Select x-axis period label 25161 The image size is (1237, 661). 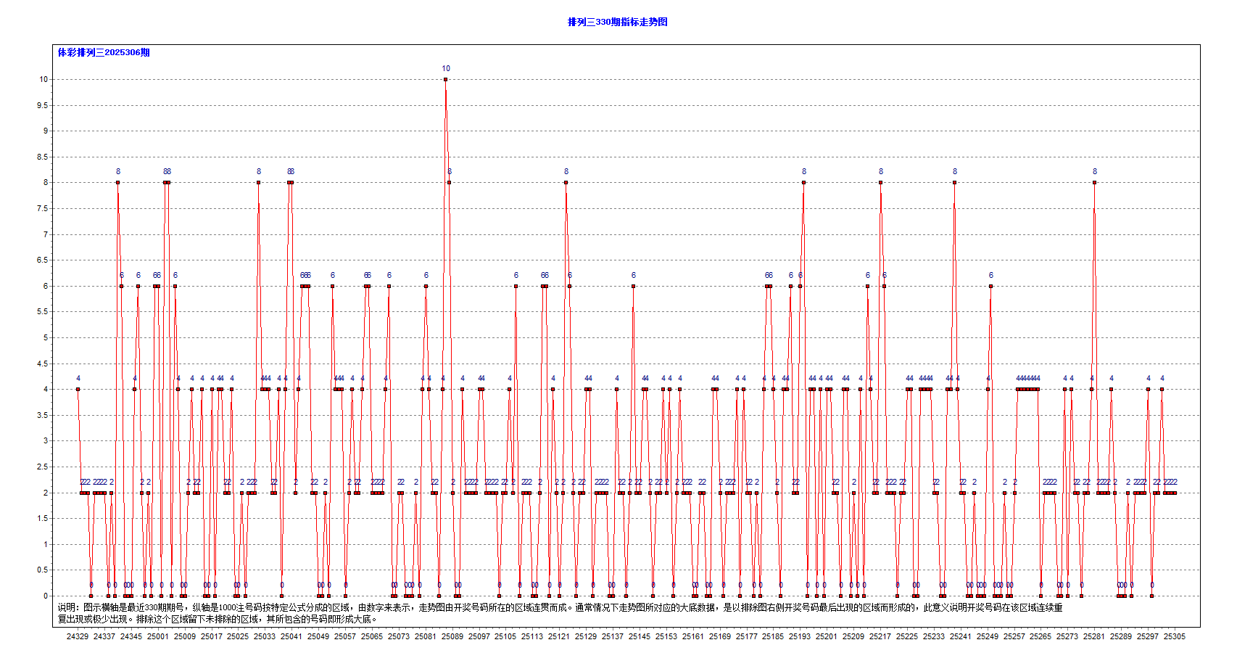point(692,636)
